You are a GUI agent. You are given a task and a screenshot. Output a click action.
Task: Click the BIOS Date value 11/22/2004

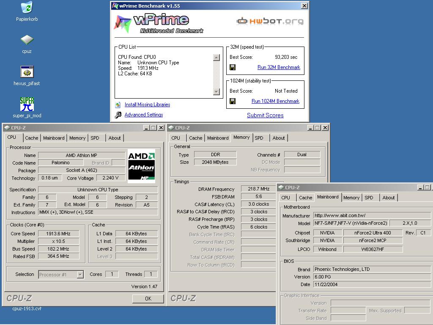coord(372,284)
